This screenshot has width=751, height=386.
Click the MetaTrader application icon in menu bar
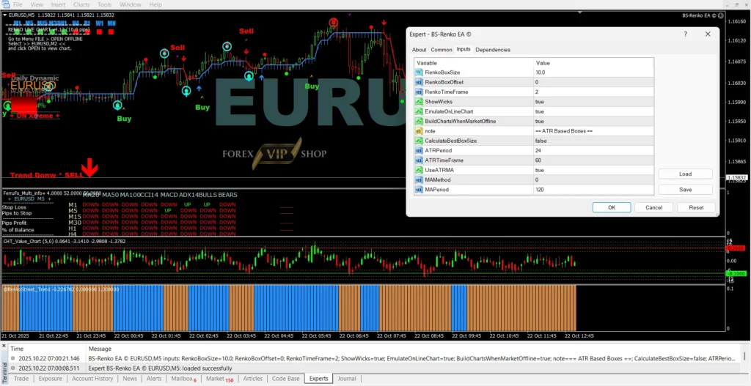[5, 5]
